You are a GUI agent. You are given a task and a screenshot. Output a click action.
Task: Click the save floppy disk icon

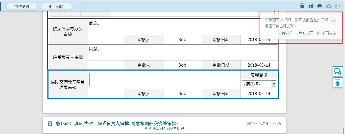[x=311, y=6]
